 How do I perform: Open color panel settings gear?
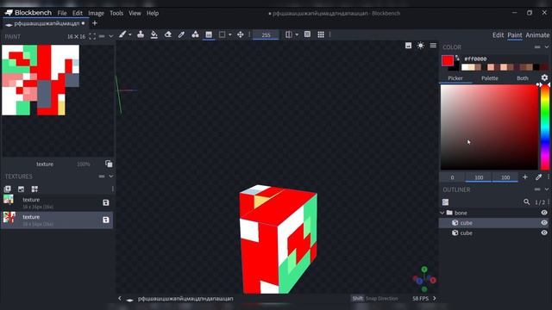pyautogui.click(x=544, y=77)
